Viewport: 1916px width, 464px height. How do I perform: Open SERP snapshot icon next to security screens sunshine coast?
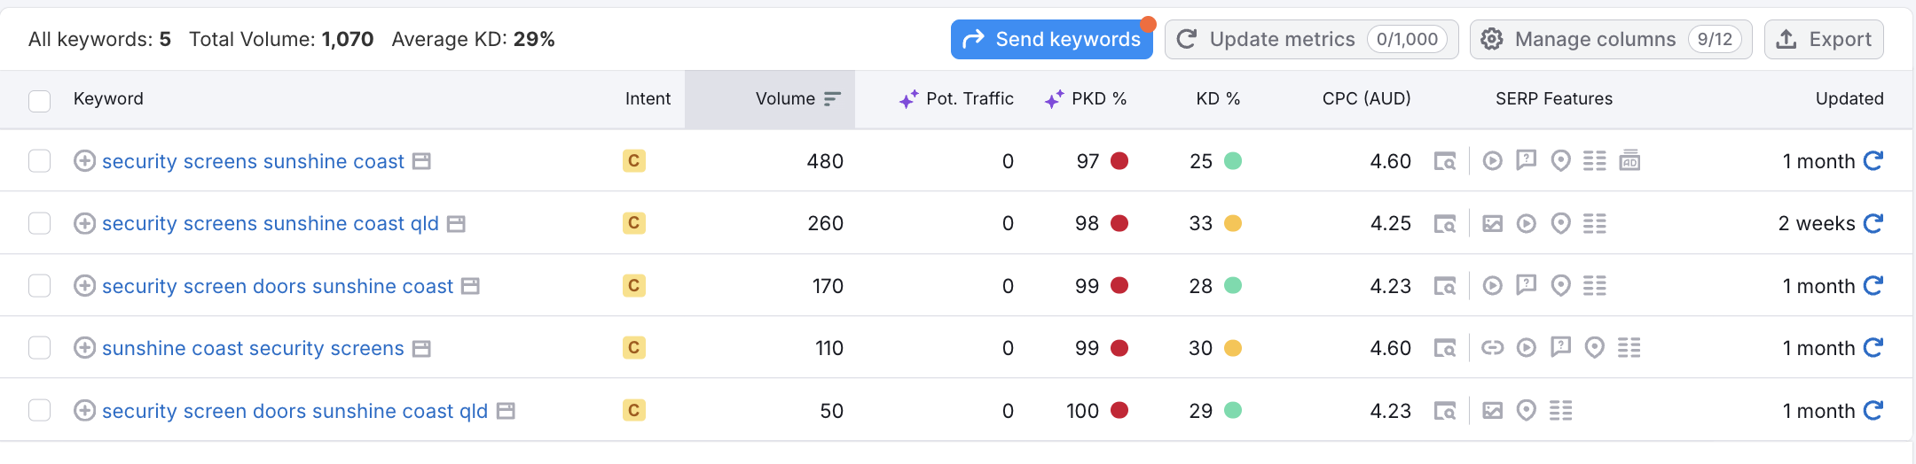(422, 161)
